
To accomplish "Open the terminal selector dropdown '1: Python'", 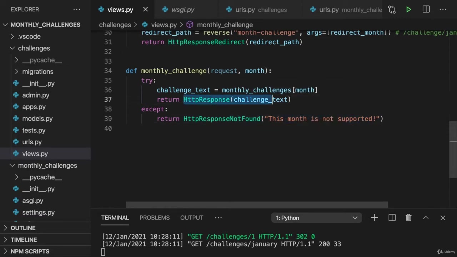I will tap(317, 218).
